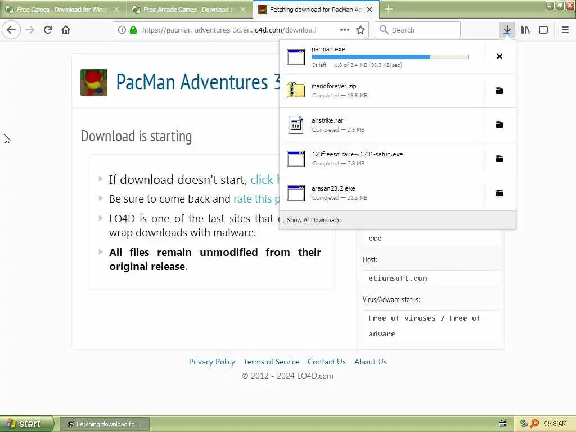Open page actions three-dot menu
This screenshot has width=576, height=432.
click(x=345, y=30)
